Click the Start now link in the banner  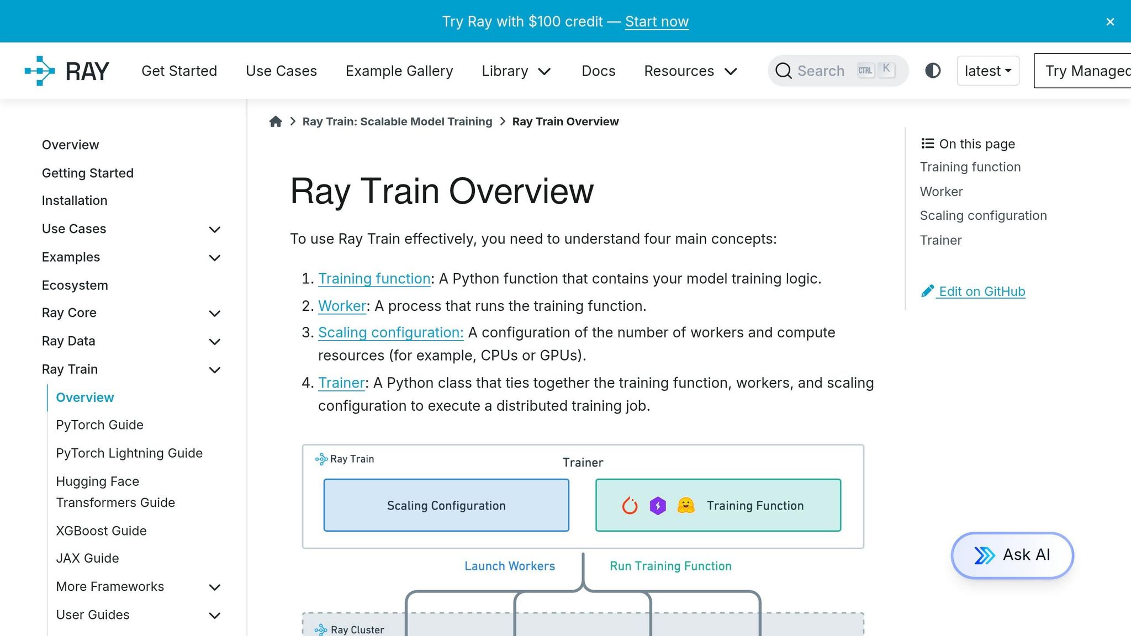click(x=657, y=22)
